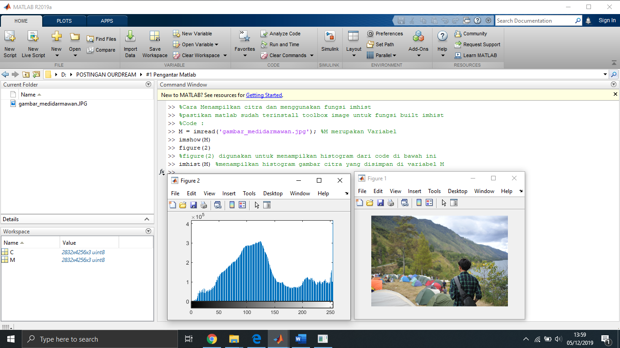Print Figure 1 using its toolbar
Screen dimensions: 620x348
click(391, 203)
